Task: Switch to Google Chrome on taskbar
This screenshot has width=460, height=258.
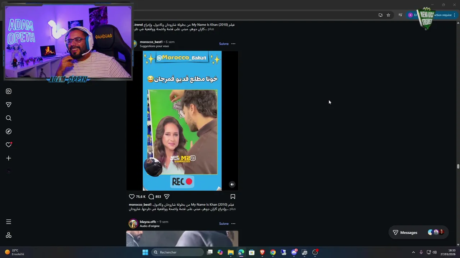Action: (x=273, y=252)
